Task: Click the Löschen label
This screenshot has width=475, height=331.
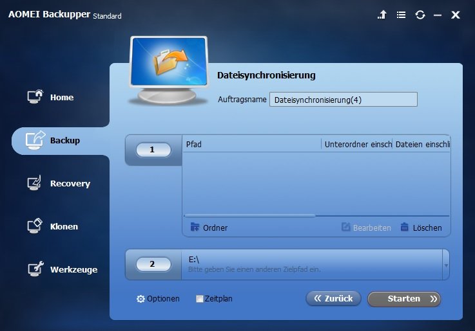Action: (x=427, y=228)
